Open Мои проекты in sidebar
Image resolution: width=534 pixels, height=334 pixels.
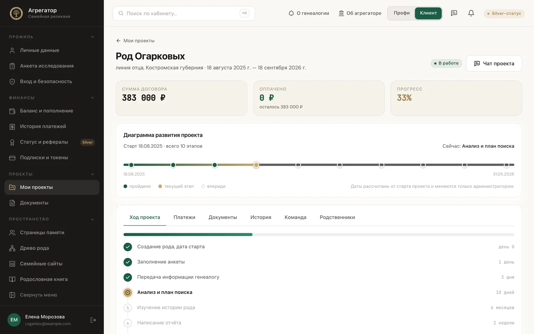52,187
